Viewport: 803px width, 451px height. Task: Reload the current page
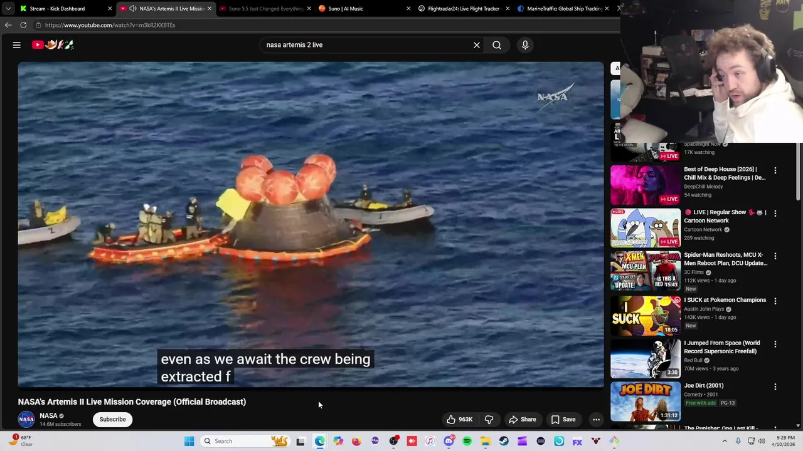[x=23, y=25]
